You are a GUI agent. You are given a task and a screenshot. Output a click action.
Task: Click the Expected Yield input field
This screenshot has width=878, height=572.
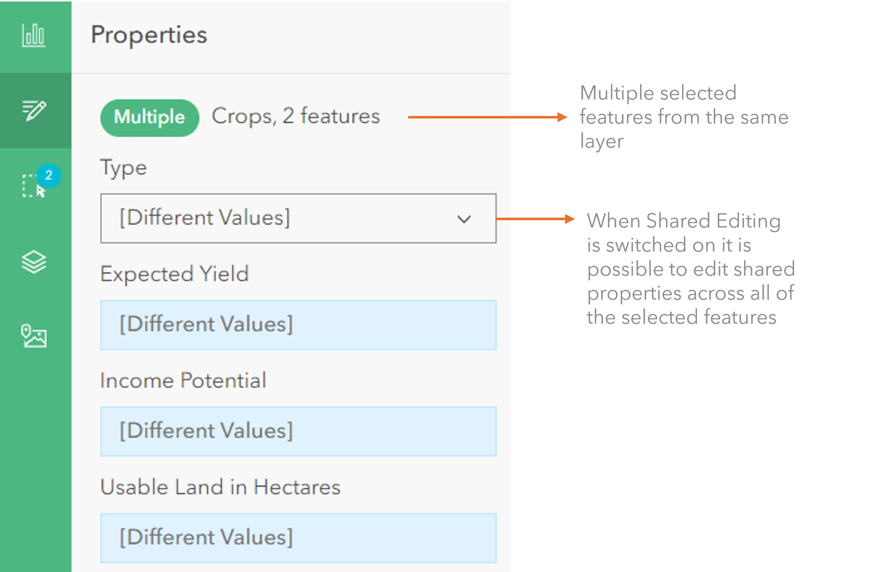click(298, 325)
